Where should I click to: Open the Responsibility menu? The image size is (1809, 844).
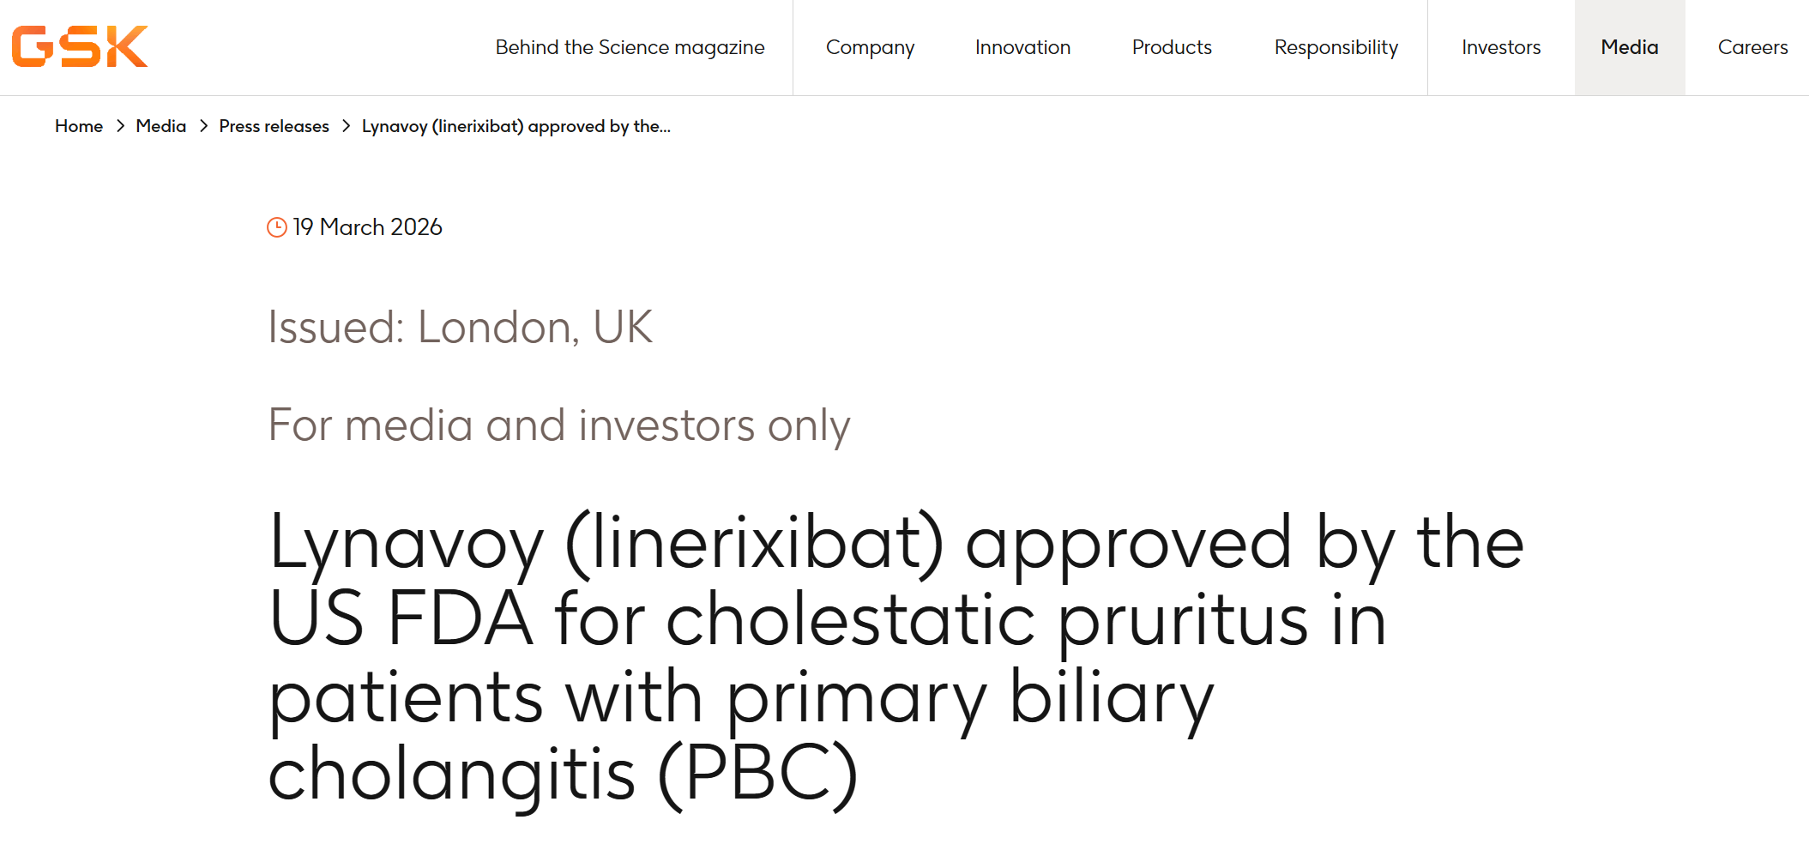coord(1336,47)
